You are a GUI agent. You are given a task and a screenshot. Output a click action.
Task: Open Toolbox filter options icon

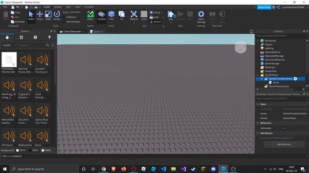(53, 45)
